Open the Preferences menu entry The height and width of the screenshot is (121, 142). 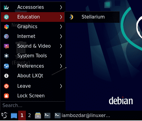[33, 66]
